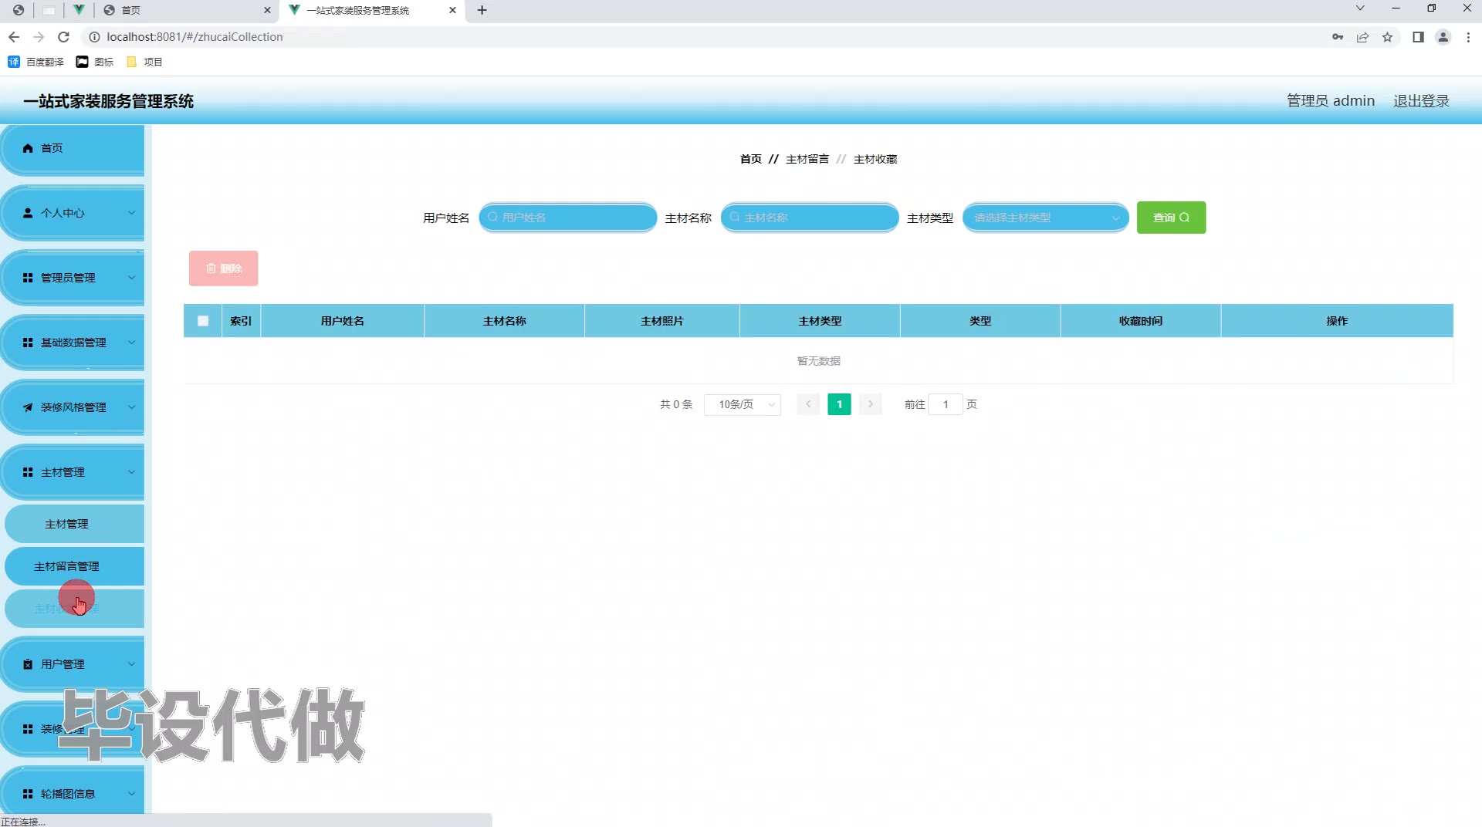Screen dimensions: 1482x827
Task: Go back using browser back arrow
Action: tap(14, 37)
